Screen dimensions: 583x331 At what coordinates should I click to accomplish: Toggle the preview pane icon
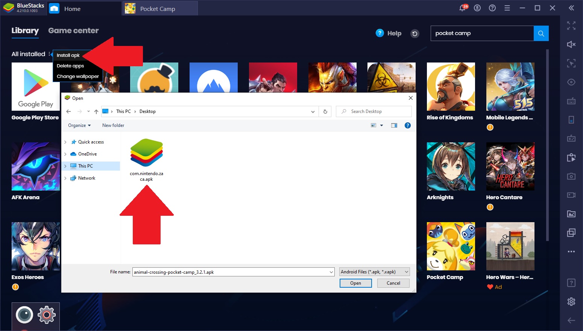[x=394, y=125]
